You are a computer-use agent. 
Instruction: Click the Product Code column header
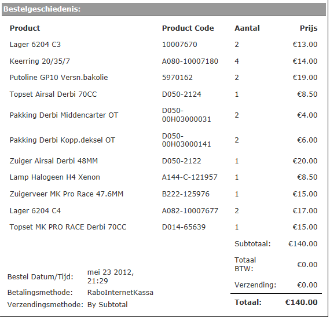188,28
